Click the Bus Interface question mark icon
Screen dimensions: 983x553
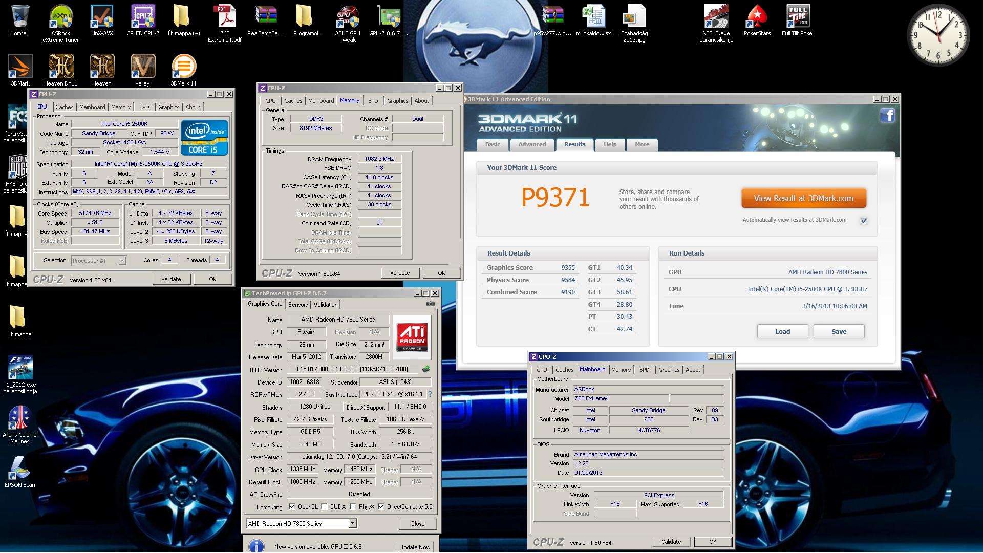tap(430, 394)
